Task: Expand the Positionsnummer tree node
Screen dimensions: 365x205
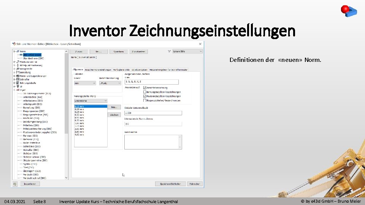Action: [14, 62]
